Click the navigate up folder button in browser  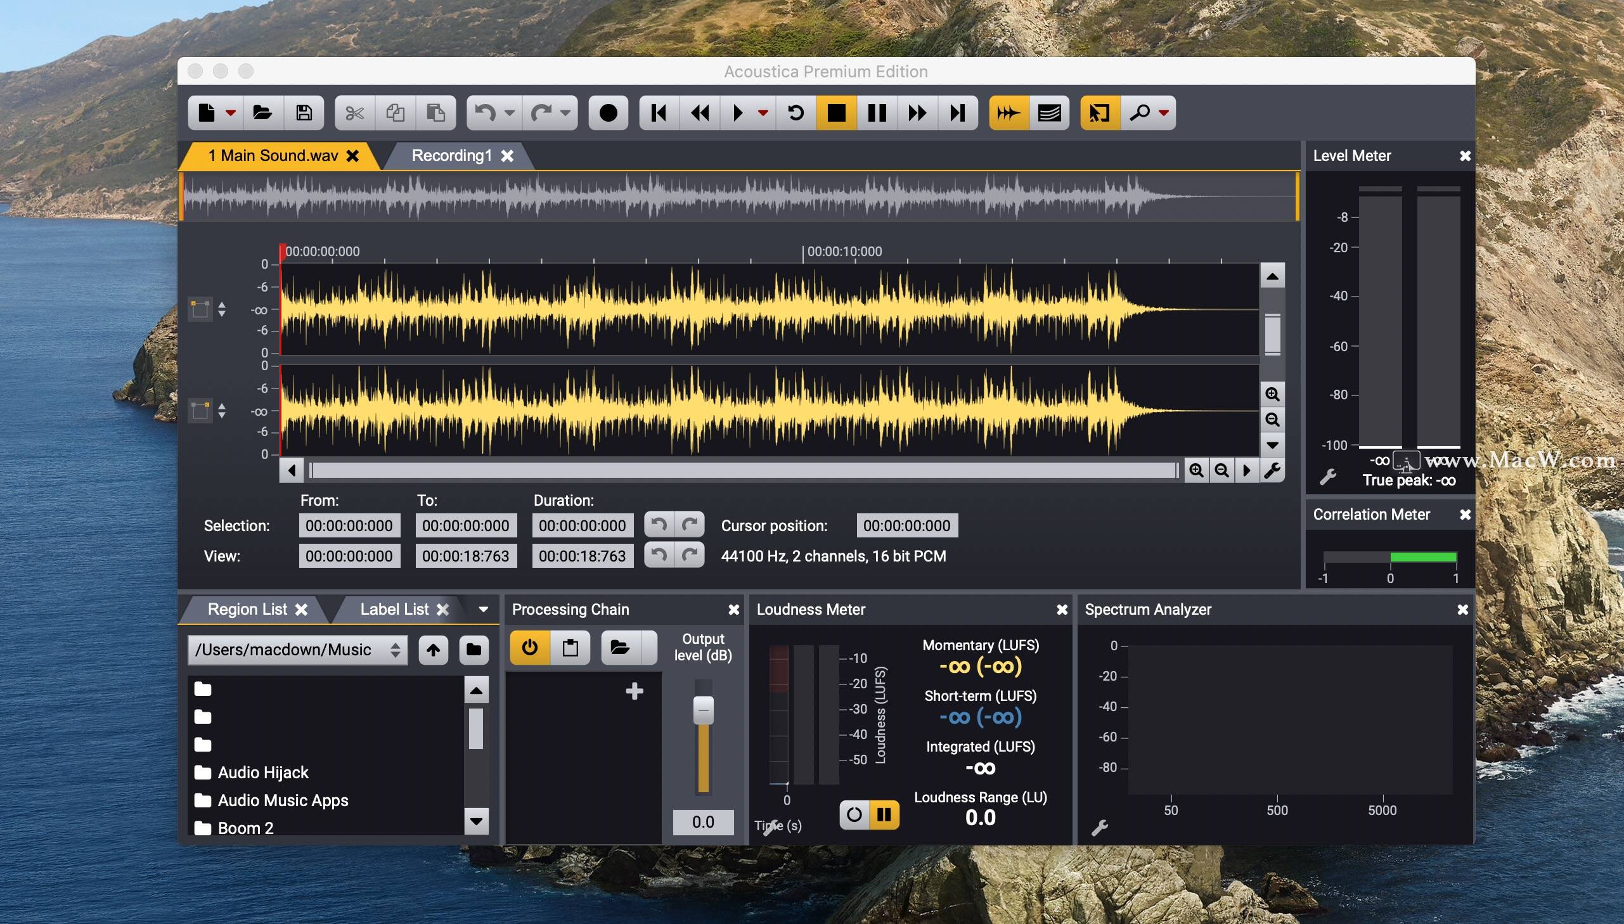click(x=435, y=649)
